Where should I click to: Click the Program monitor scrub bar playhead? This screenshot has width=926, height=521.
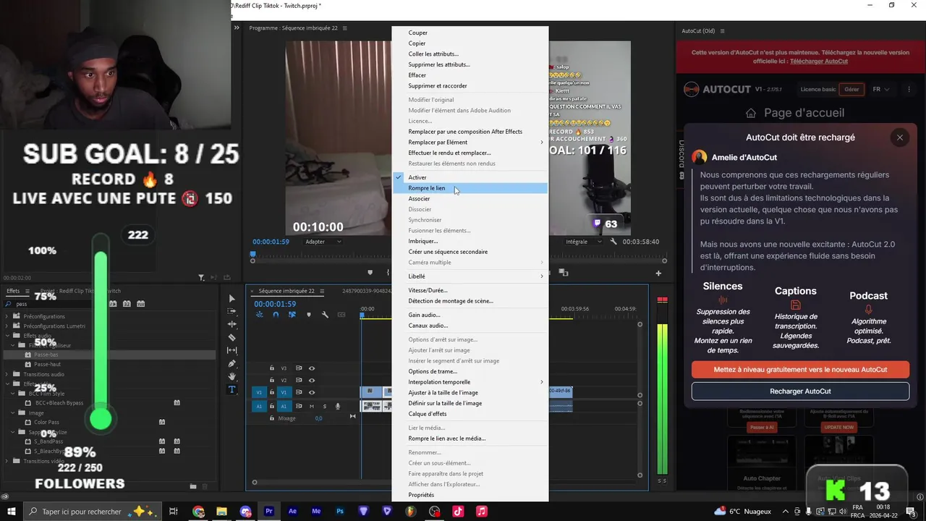tap(252, 255)
